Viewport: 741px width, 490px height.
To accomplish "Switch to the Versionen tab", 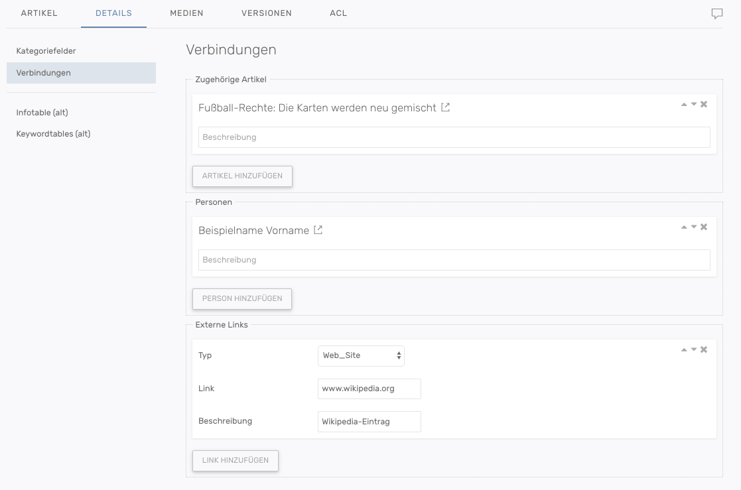I will click(x=266, y=13).
